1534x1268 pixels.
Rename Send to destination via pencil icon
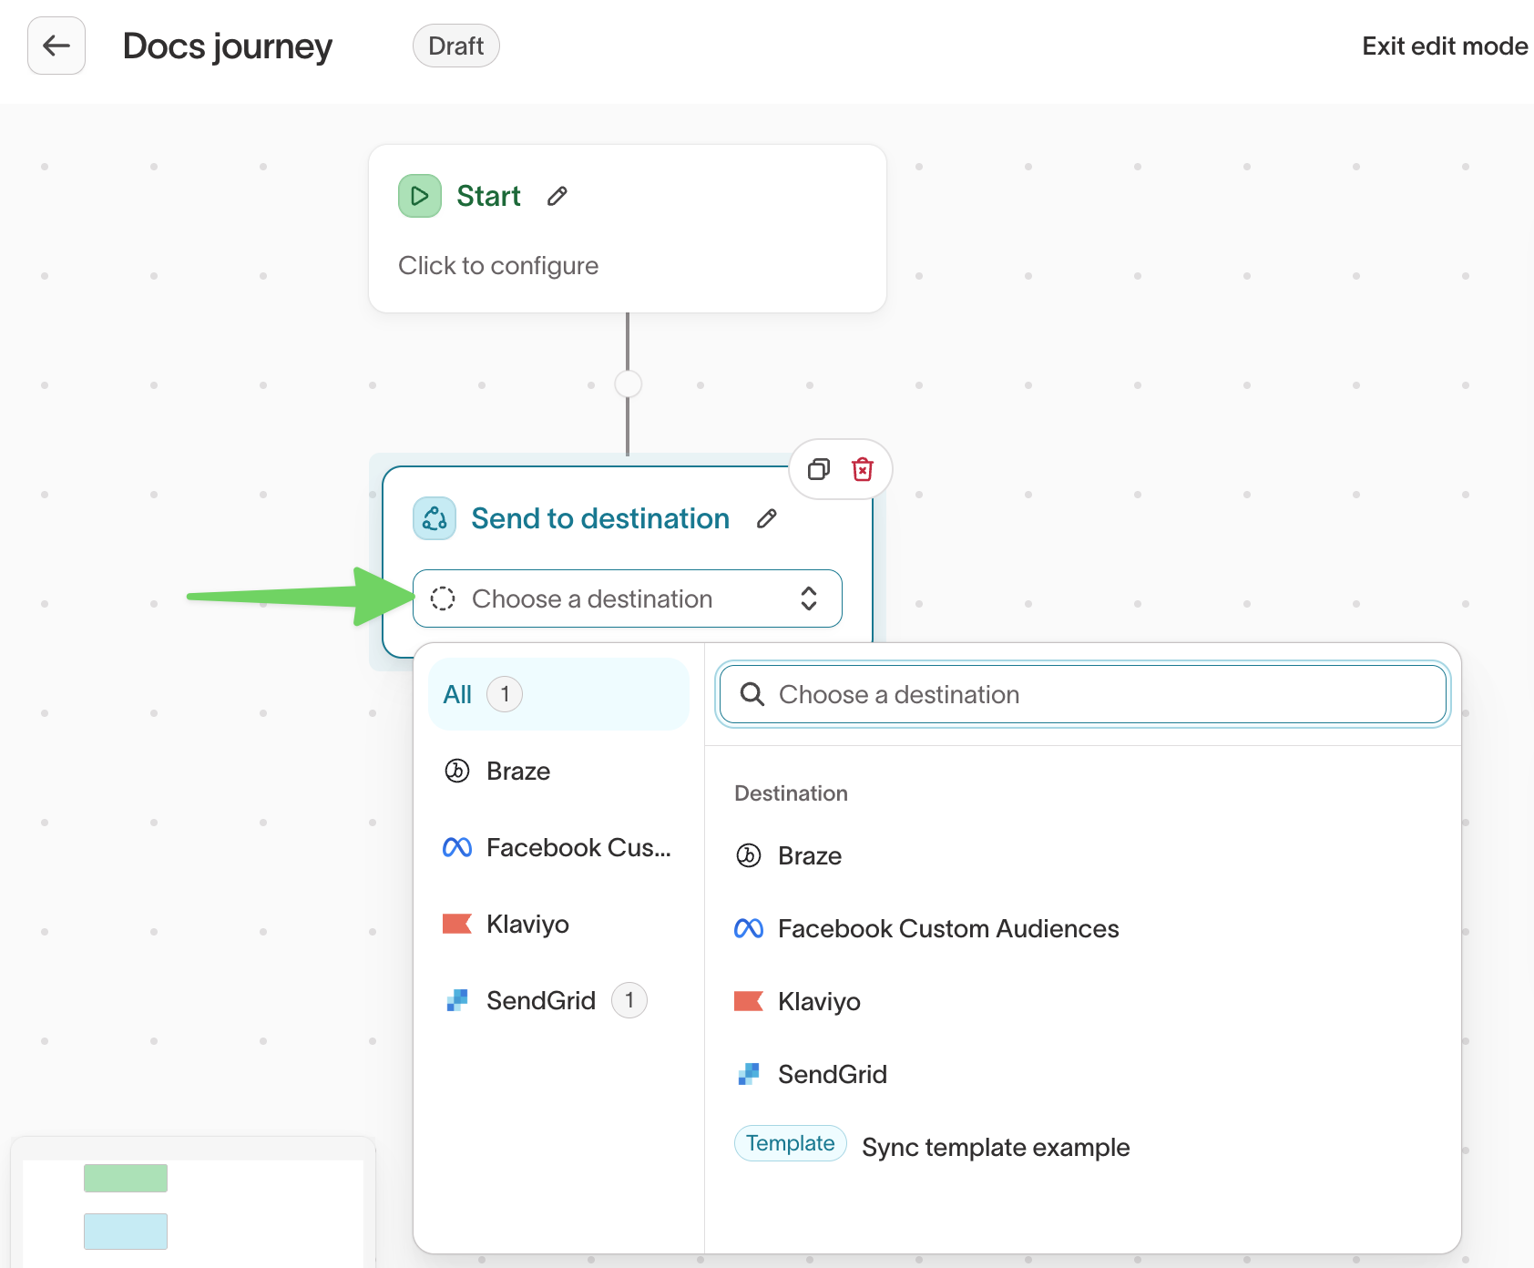pyautogui.click(x=767, y=518)
